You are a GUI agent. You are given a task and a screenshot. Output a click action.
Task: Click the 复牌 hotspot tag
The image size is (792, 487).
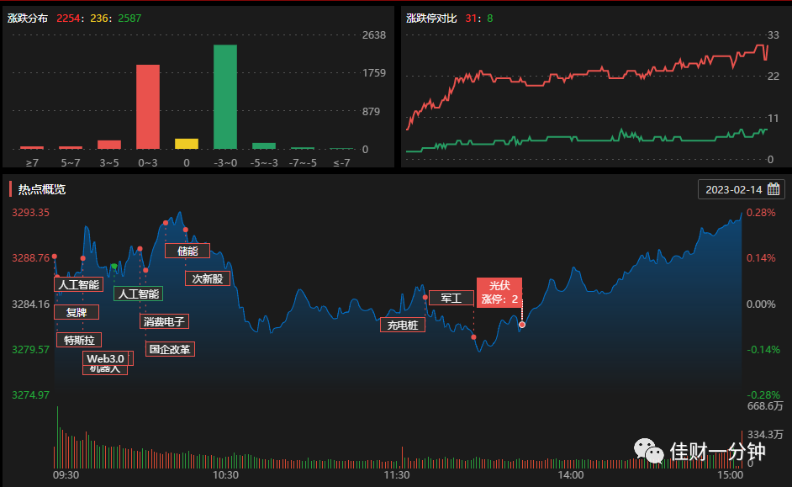pyautogui.click(x=77, y=312)
